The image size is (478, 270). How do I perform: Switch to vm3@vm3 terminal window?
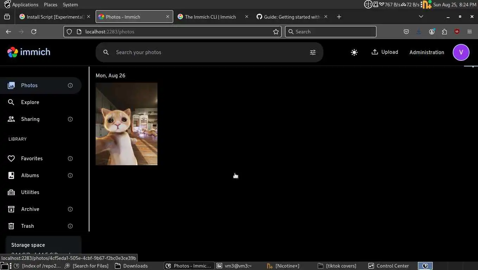pos(238,266)
